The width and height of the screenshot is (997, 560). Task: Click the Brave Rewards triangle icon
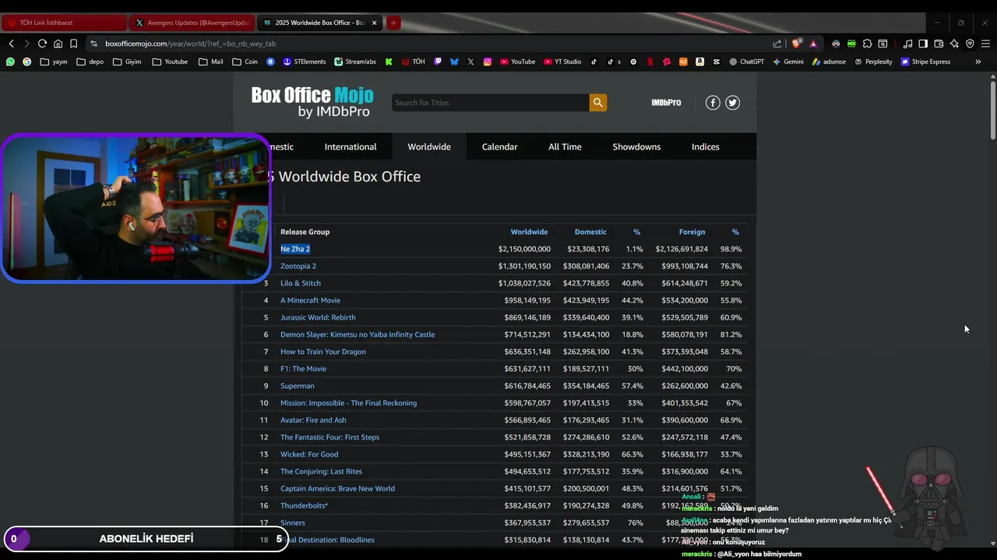coord(813,44)
